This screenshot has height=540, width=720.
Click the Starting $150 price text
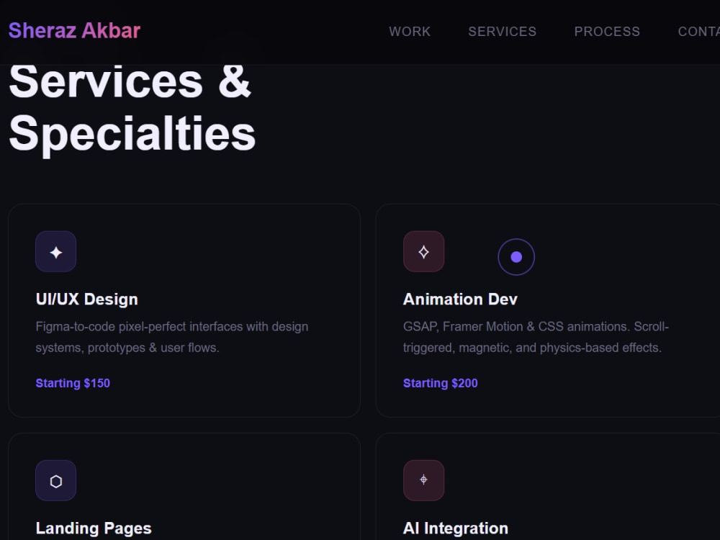point(73,383)
